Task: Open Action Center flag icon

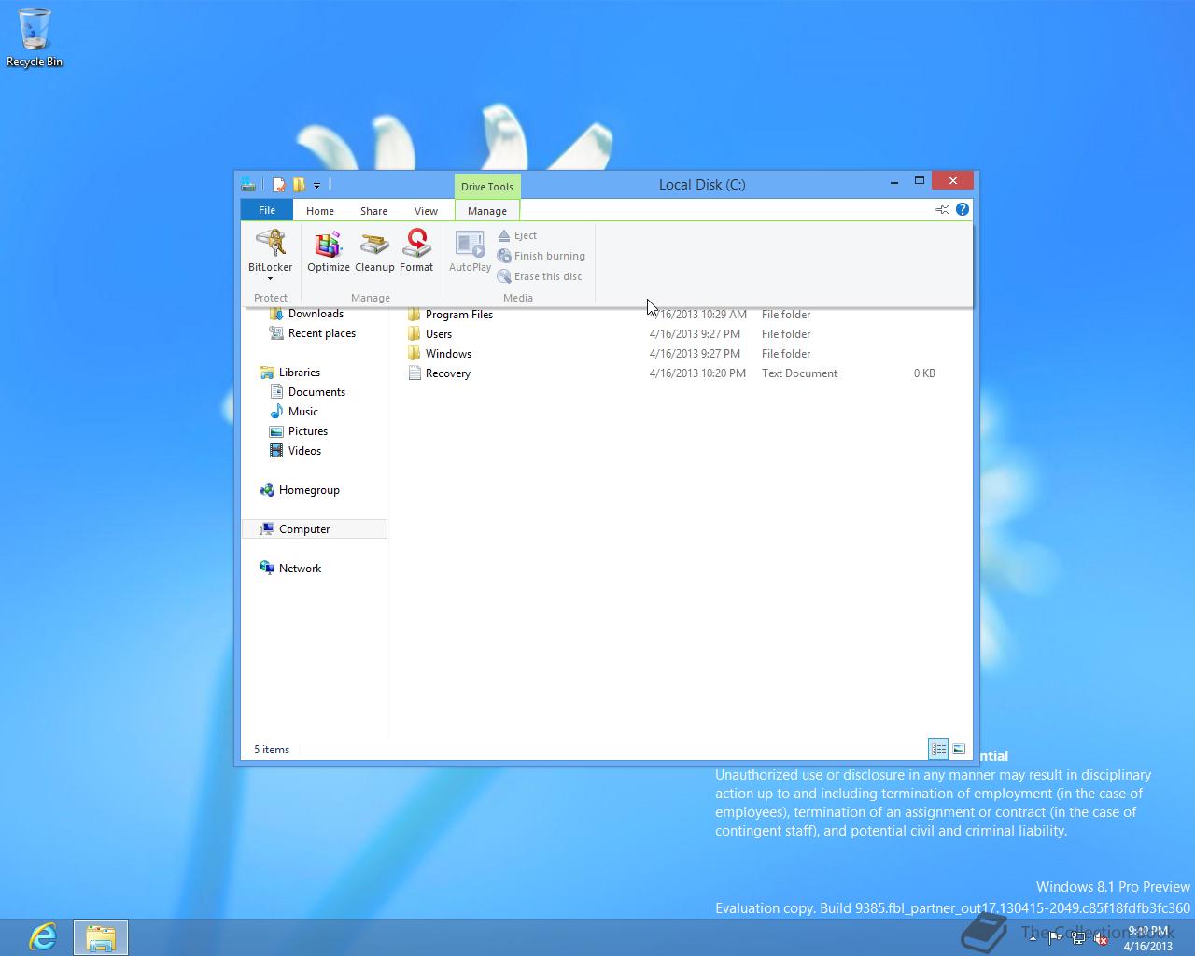Action: pyautogui.click(x=1055, y=939)
